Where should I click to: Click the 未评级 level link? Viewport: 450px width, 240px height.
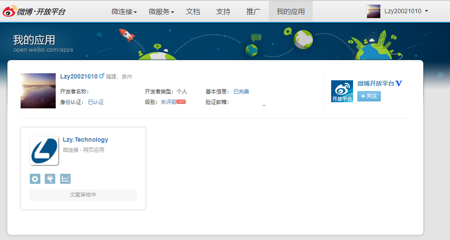coord(168,102)
